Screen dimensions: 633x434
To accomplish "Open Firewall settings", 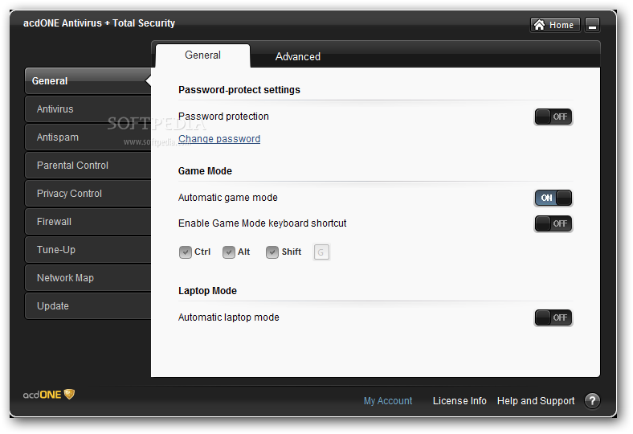I will [x=88, y=222].
